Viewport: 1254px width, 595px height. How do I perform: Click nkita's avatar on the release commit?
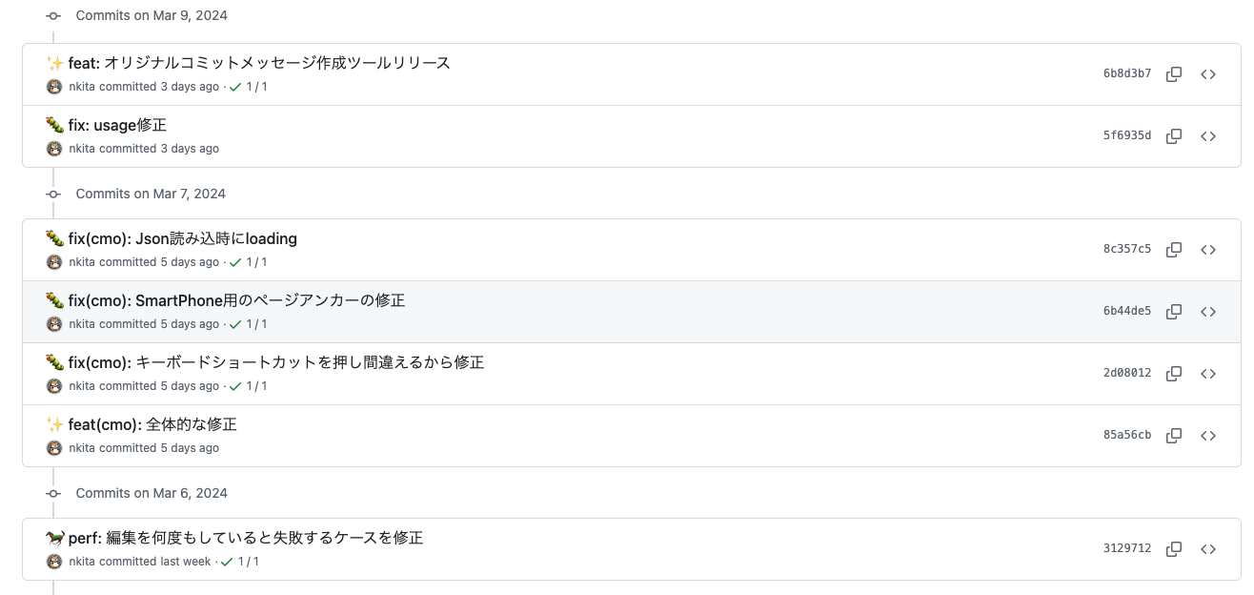pos(54,87)
